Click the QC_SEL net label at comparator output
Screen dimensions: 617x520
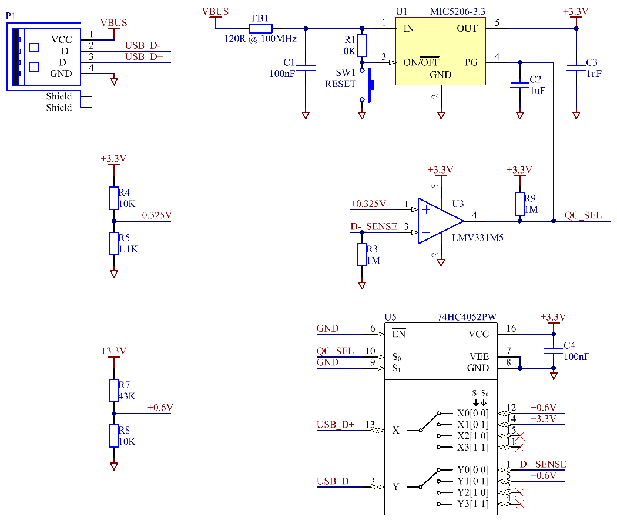(x=583, y=215)
